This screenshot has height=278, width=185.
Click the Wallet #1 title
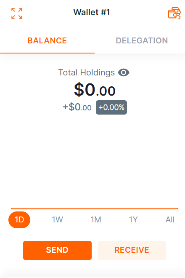tap(92, 12)
